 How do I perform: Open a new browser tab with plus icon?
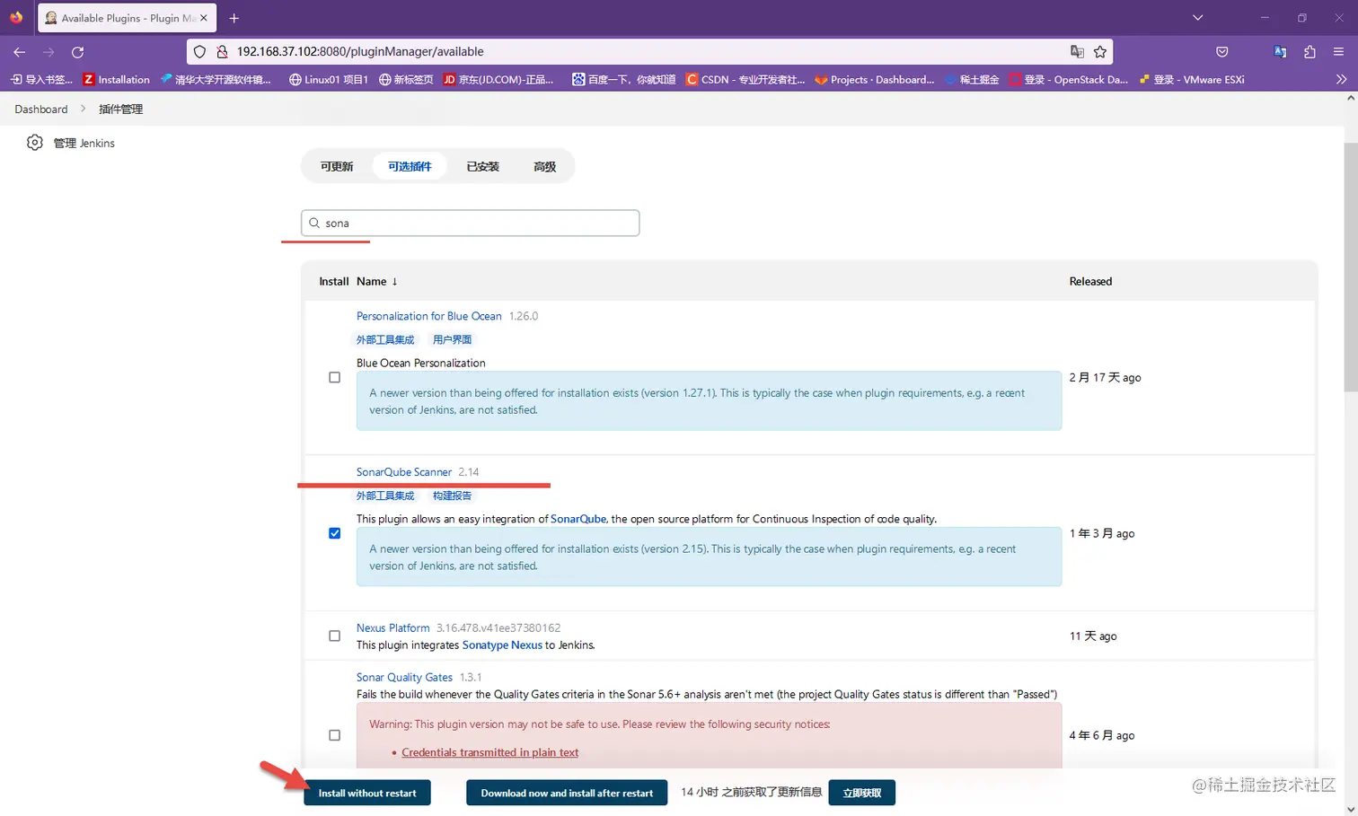(x=234, y=18)
